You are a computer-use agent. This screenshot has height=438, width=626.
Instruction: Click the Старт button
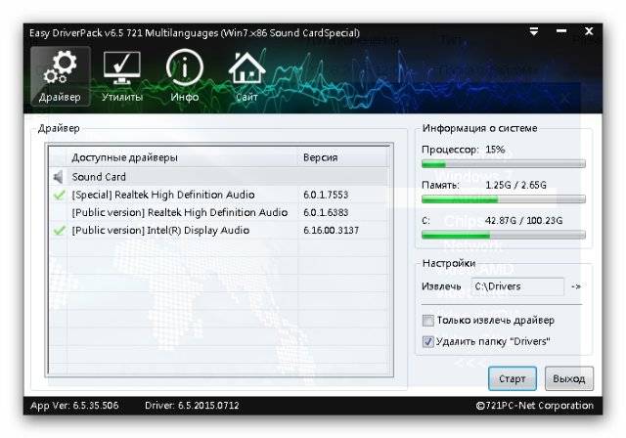513,378
